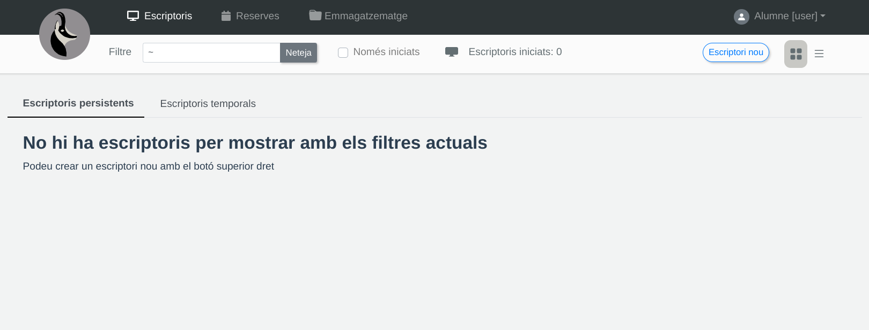Click the IsardVDI logo image
869x330 pixels.
click(64, 34)
